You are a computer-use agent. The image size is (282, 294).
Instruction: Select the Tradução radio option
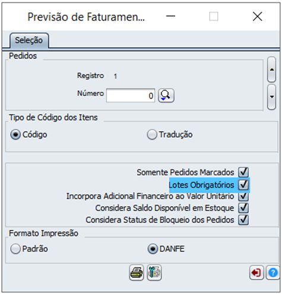pyautogui.click(x=152, y=135)
